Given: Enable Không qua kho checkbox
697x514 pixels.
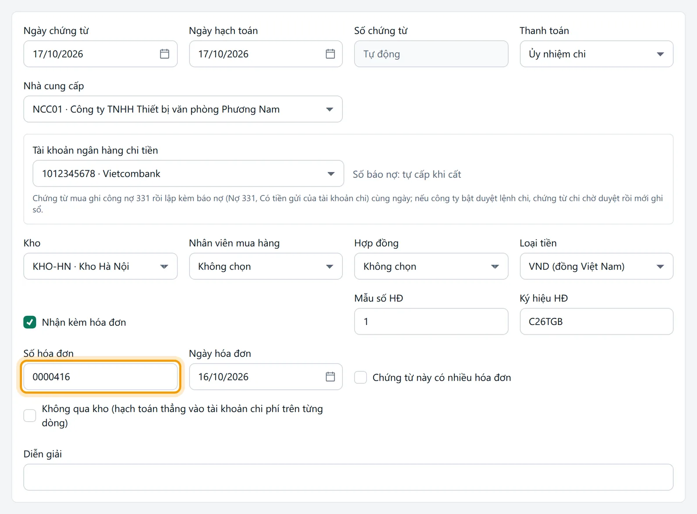Looking at the screenshot, I should [30, 416].
